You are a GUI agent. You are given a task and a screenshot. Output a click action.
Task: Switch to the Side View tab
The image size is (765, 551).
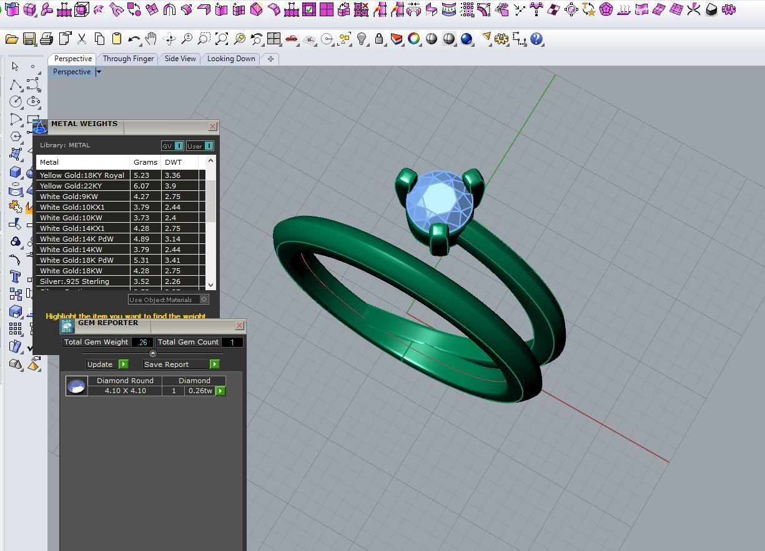click(180, 59)
